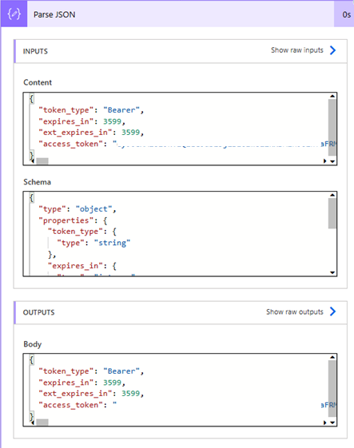
Task: Click the 0s duration badge
Action: coord(346,14)
